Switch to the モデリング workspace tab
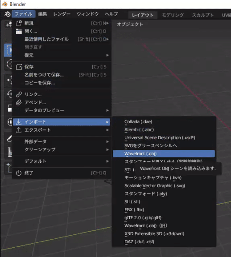The width and height of the screenshot is (231, 257). pos(173,15)
